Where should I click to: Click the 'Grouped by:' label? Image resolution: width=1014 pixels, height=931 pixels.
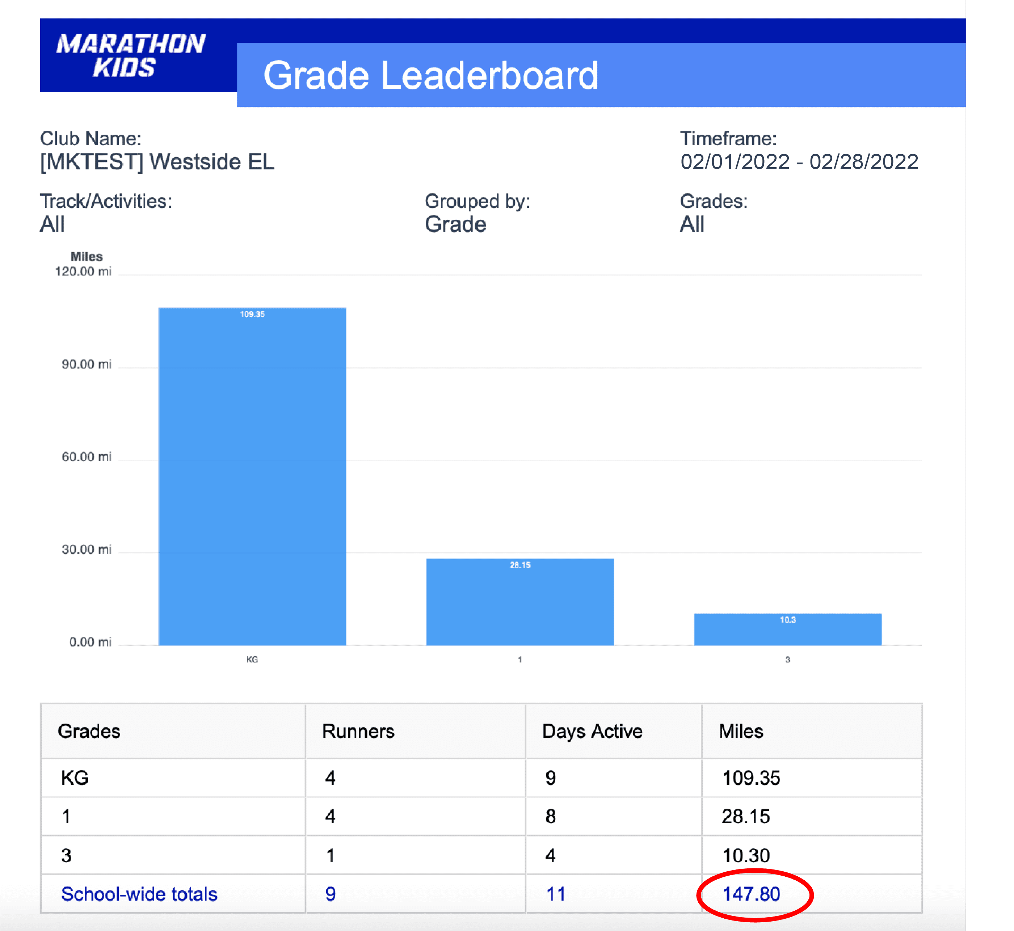click(x=477, y=201)
